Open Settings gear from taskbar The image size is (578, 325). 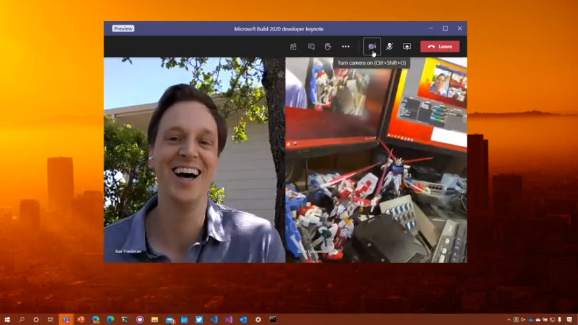click(x=258, y=320)
